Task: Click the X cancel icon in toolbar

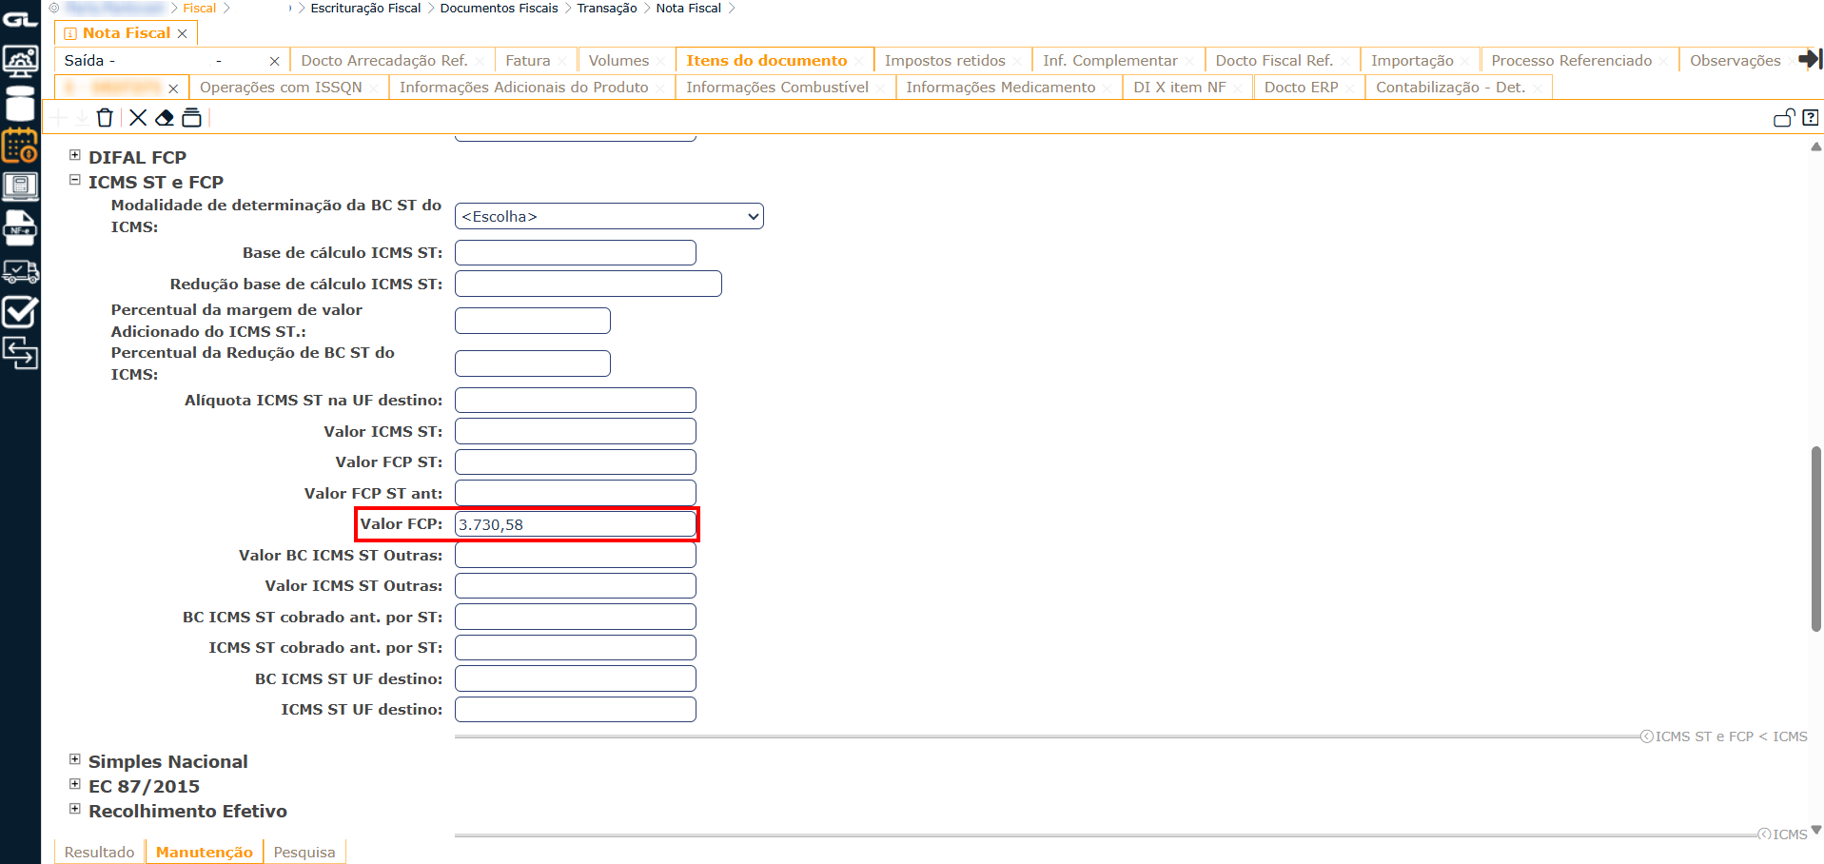Action: [x=138, y=118]
